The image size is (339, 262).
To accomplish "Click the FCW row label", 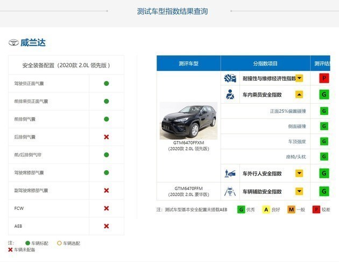I will pyautogui.click(x=19, y=208).
